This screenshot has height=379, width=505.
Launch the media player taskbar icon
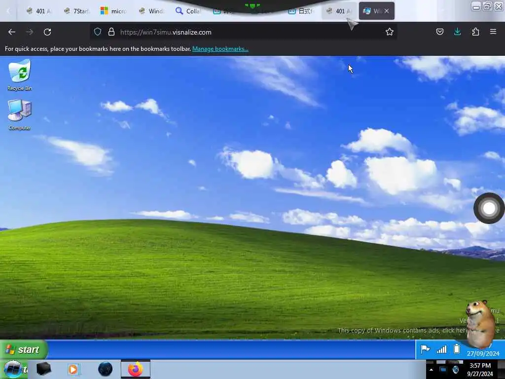[x=73, y=369]
